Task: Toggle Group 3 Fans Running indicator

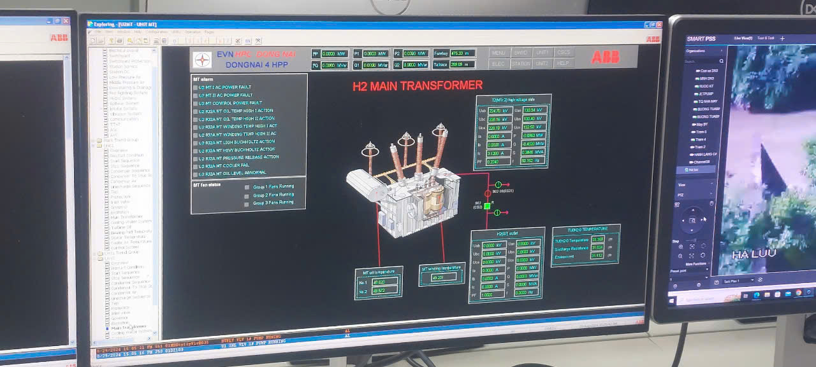Action: [x=247, y=204]
